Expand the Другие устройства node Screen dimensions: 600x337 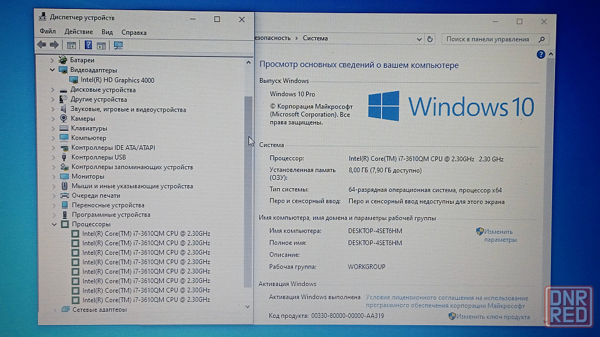pos(53,100)
